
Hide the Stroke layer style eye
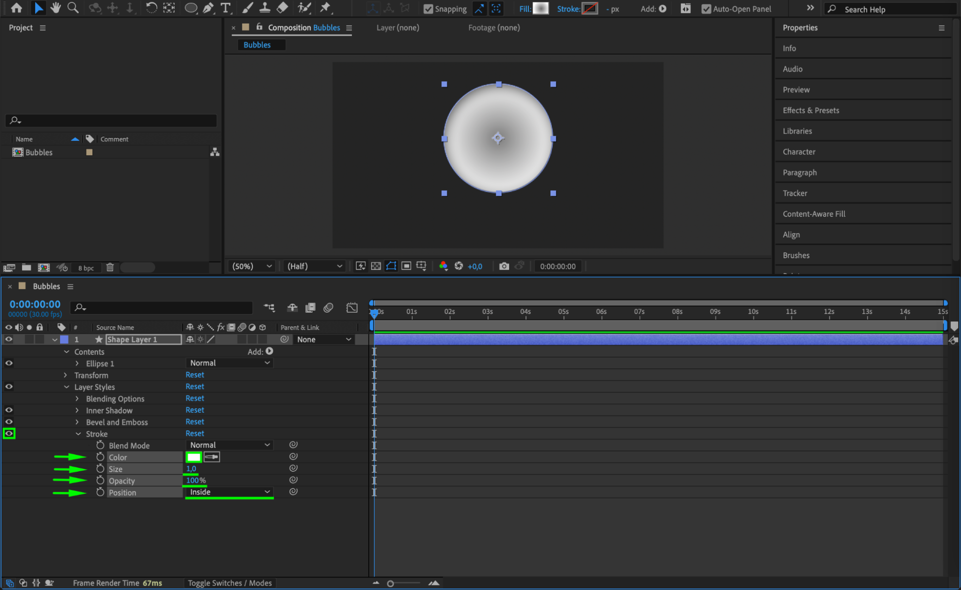(9, 433)
